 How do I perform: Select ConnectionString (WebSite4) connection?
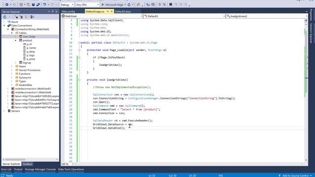(32, 29)
